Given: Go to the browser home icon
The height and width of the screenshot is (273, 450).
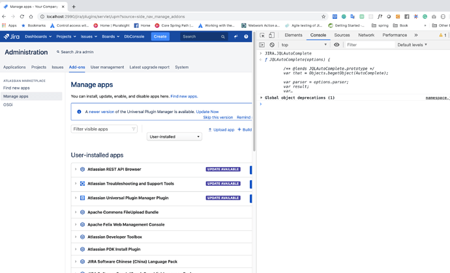Looking at the screenshot, I should (x=31, y=17).
